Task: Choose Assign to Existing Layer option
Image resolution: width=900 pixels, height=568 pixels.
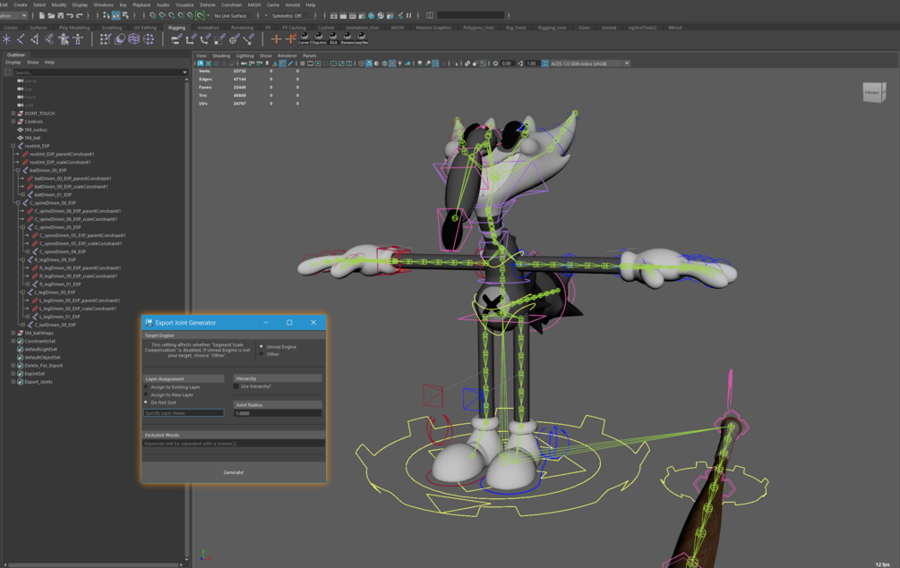Action: coord(146,387)
